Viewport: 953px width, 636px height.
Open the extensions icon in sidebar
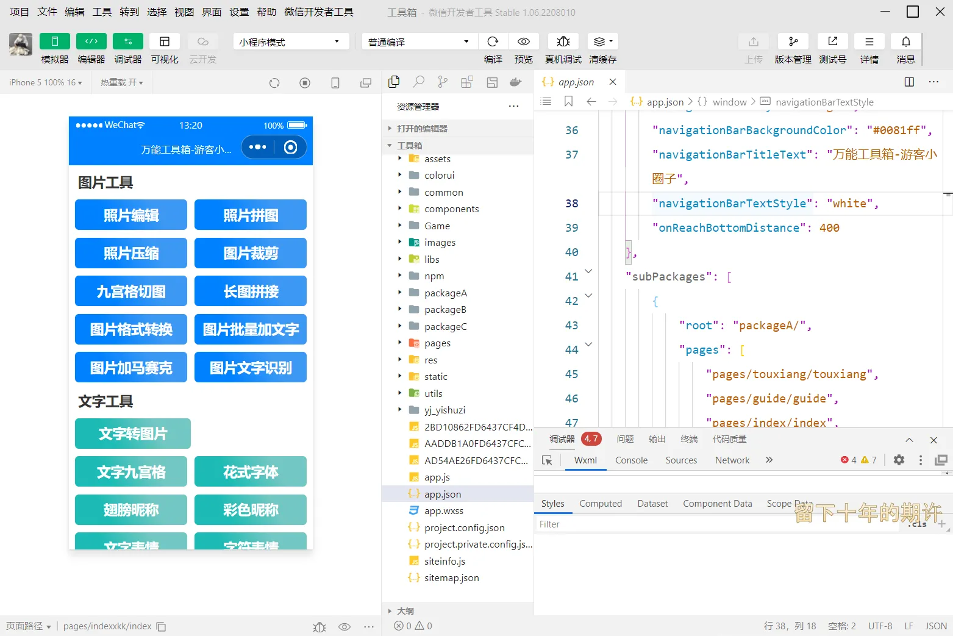coord(467,82)
